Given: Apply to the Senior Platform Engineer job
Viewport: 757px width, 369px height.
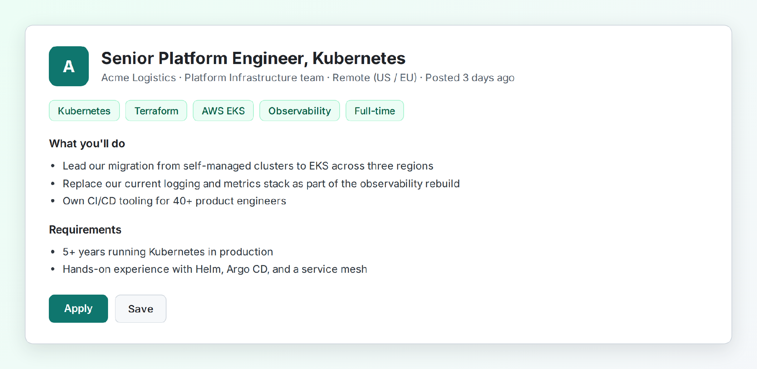Looking at the screenshot, I should [x=78, y=309].
